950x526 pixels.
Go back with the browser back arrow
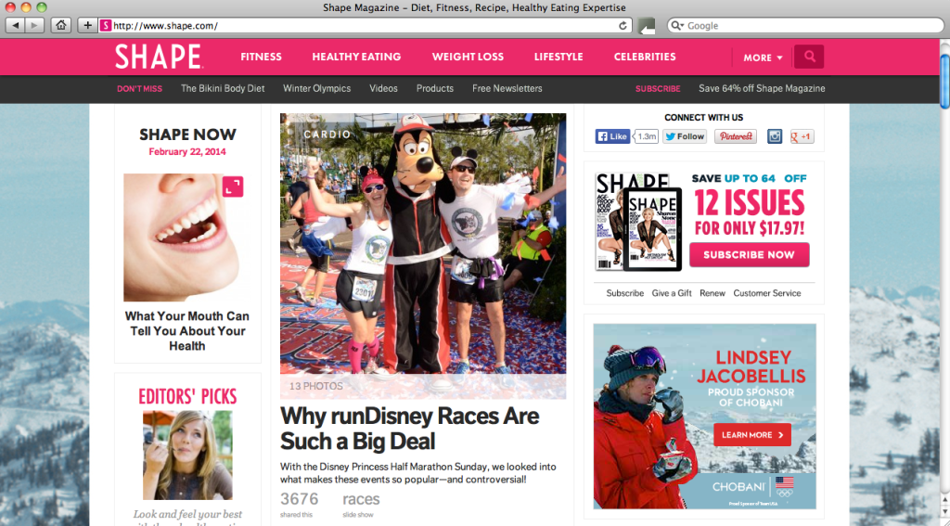pyautogui.click(x=15, y=25)
